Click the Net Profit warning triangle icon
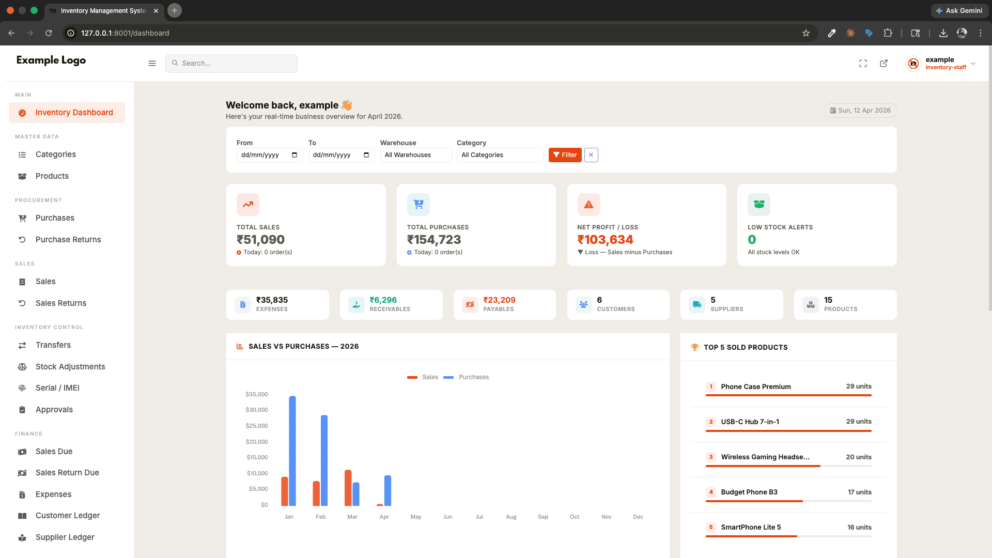This screenshot has height=558, width=992. [588, 205]
